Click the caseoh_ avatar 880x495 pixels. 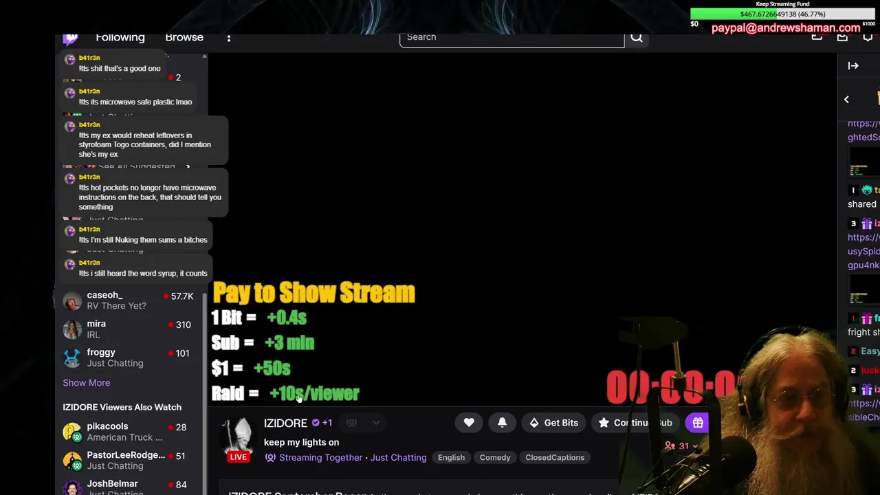pyautogui.click(x=72, y=300)
